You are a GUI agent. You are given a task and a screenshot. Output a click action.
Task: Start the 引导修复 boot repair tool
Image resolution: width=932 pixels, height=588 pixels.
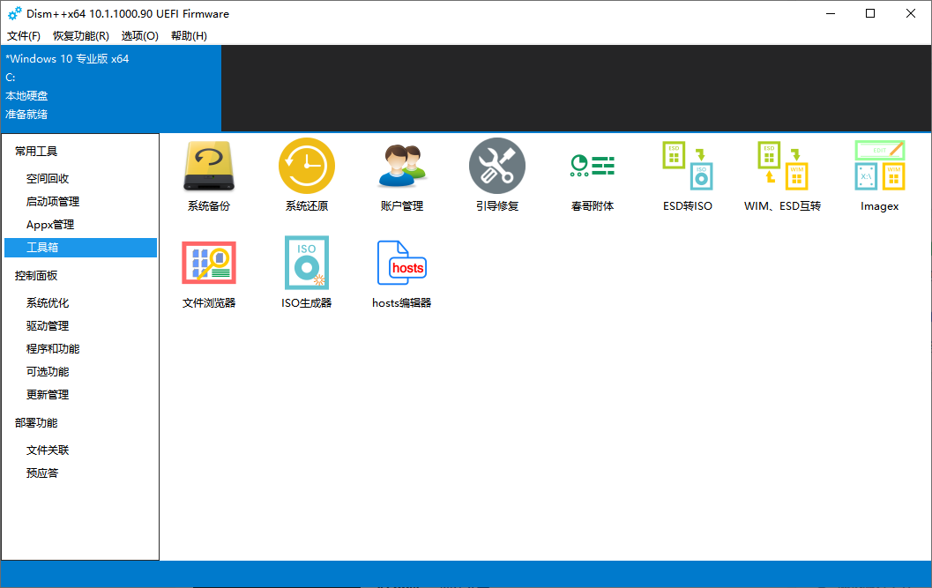[497, 176]
